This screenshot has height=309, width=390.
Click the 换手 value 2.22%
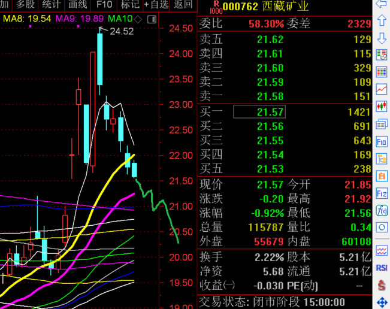[269, 257]
